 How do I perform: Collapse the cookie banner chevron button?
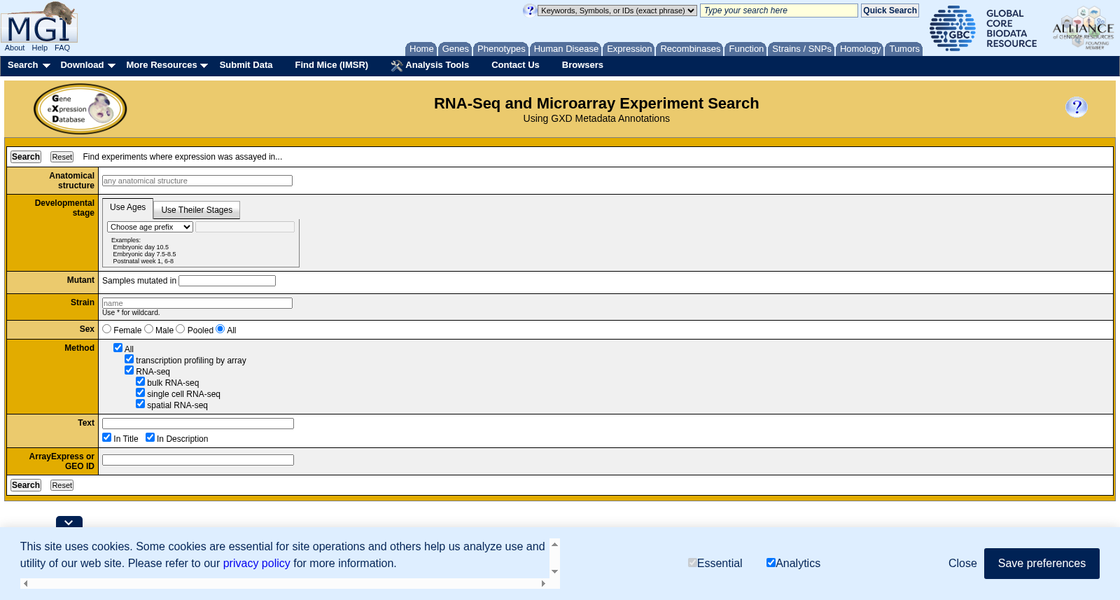pos(69,522)
